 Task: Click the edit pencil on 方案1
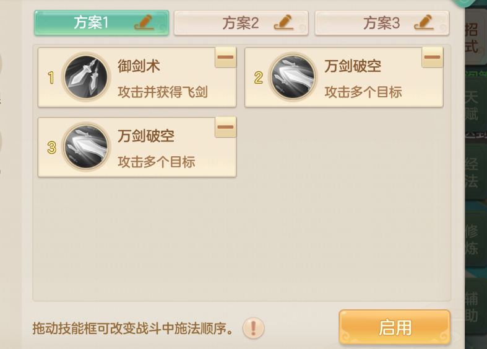pyautogui.click(x=144, y=22)
